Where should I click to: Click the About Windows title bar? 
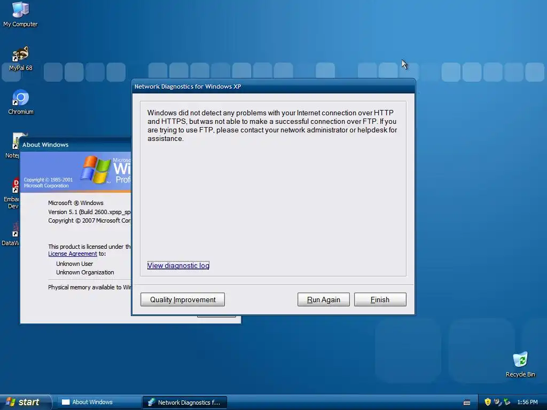(x=76, y=145)
